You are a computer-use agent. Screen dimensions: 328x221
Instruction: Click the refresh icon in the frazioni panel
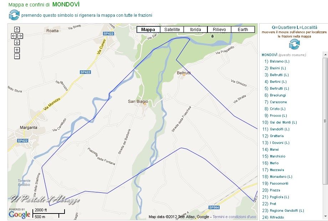[294, 45]
